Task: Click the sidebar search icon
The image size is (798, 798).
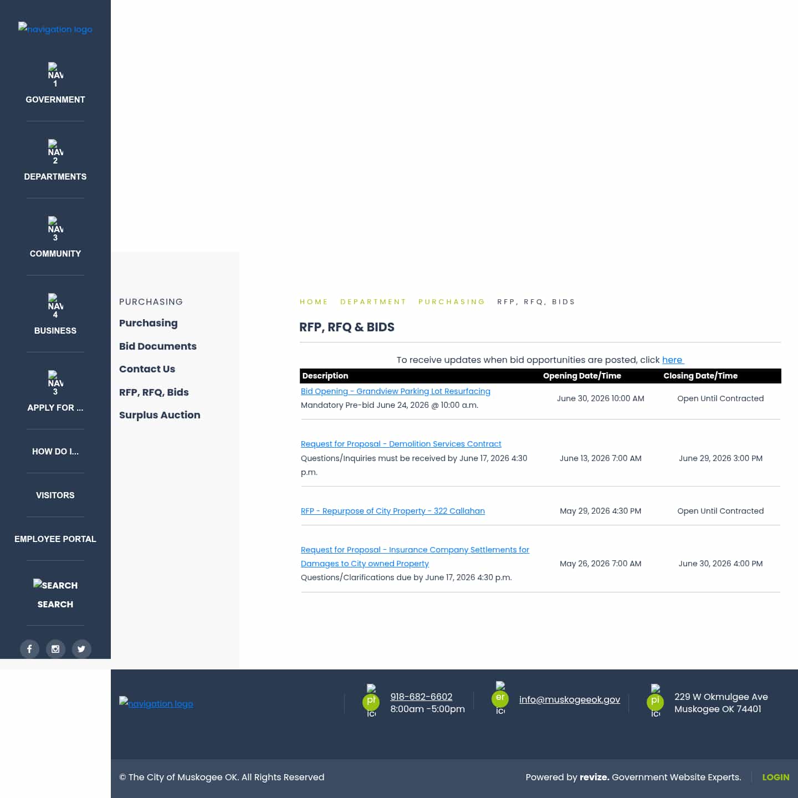Action: click(x=55, y=585)
